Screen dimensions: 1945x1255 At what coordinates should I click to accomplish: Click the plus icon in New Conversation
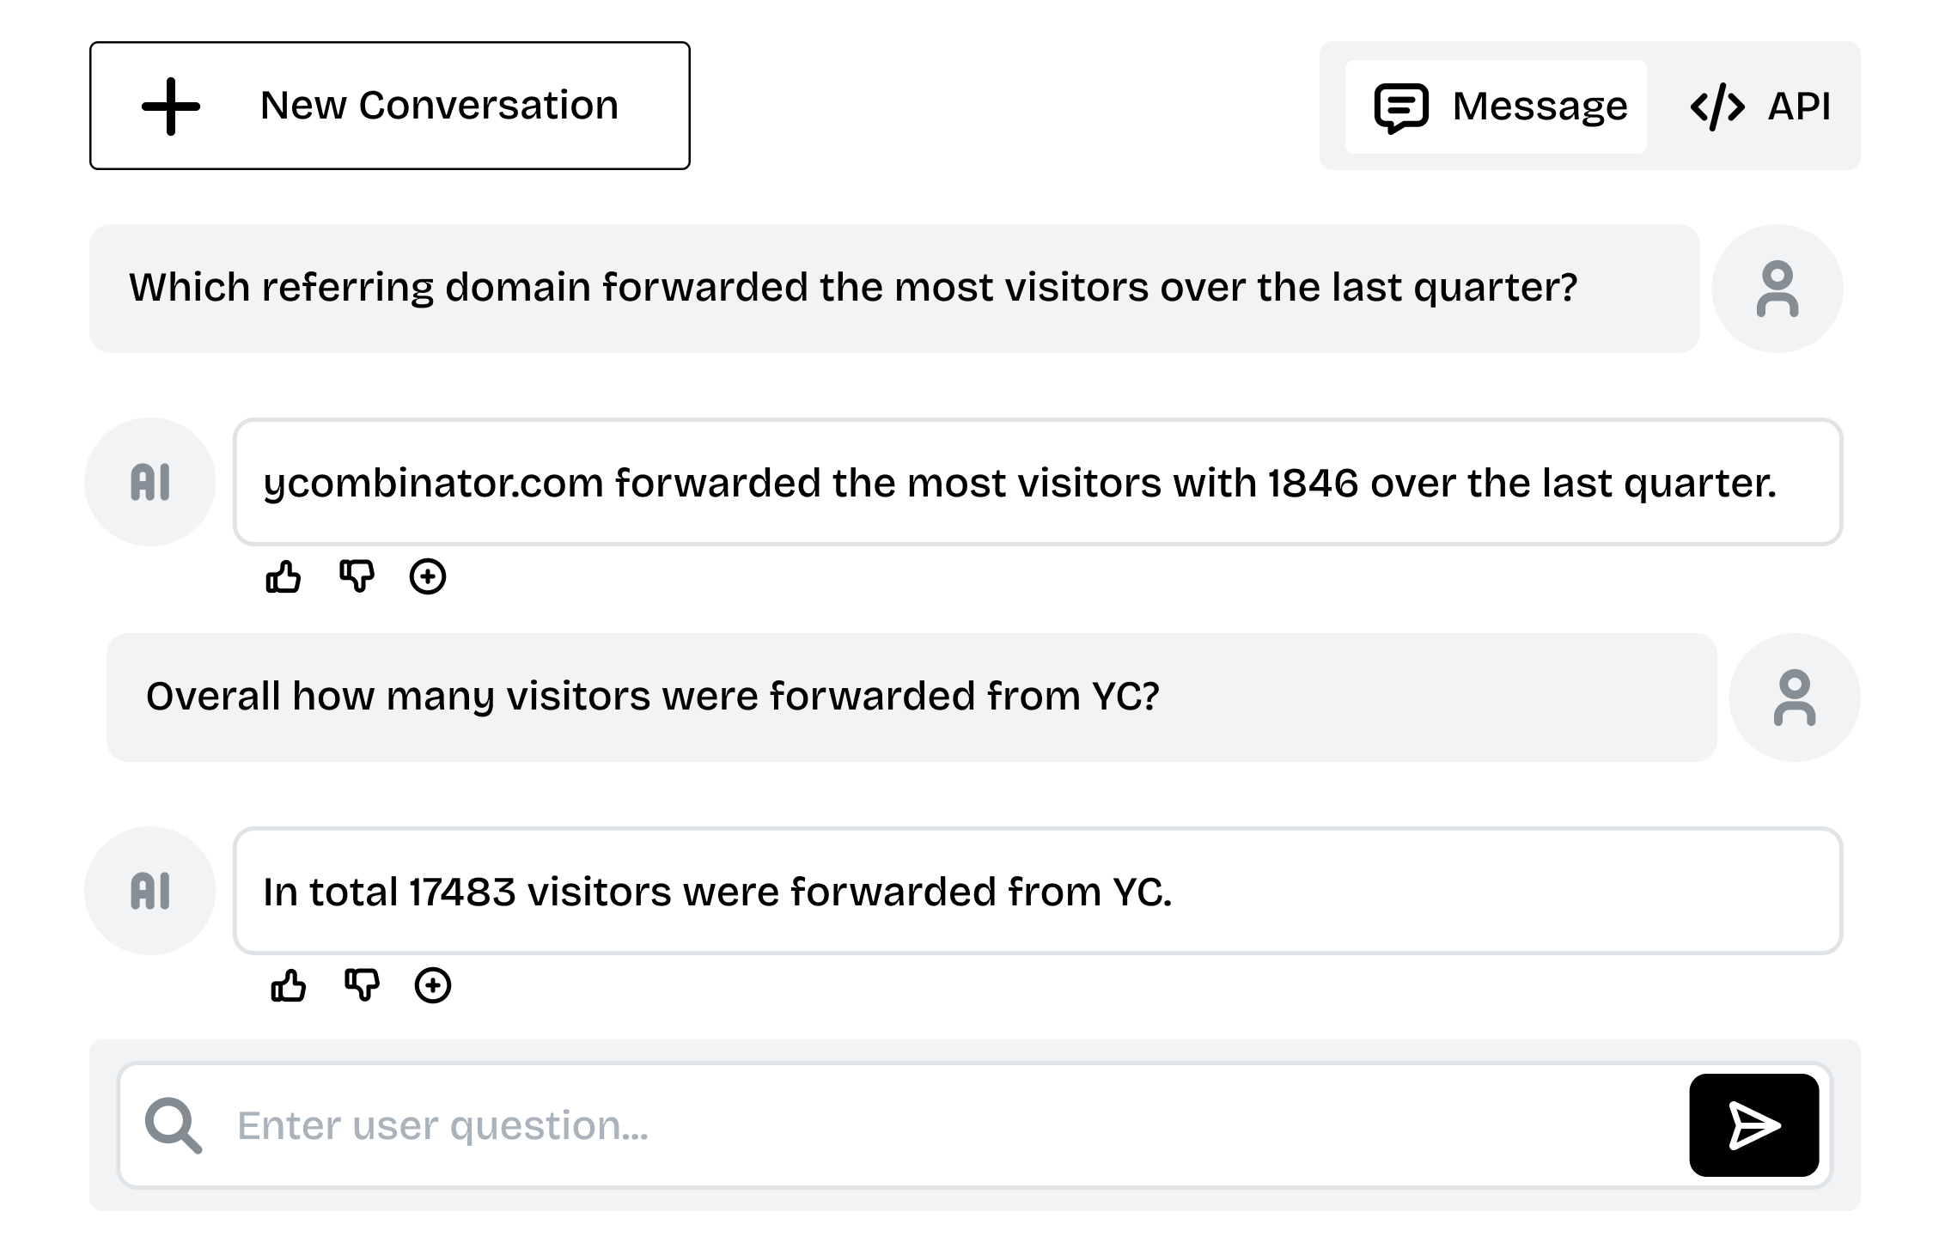[x=170, y=107]
